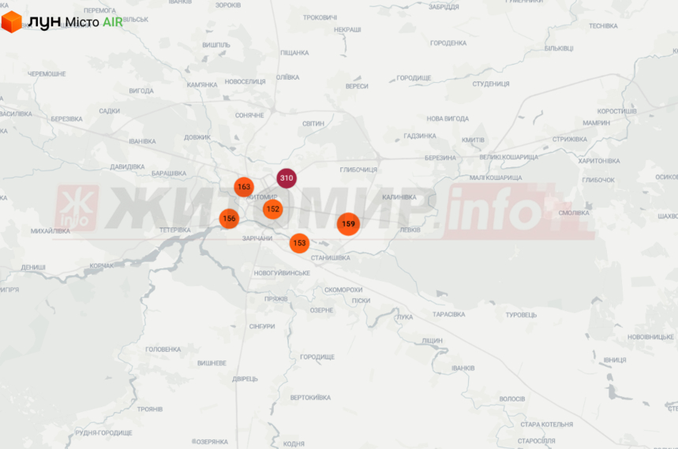The image size is (678, 449).
Task: Click the Скоморохи village label
Action: click(x=343, y=290)
